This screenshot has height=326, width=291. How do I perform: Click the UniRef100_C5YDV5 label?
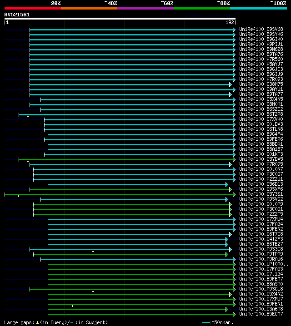pyautogui.click(x=261, y=159)
